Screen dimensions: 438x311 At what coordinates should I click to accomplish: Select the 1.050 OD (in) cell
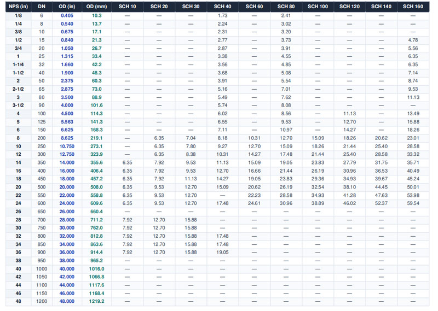point(67,48)
